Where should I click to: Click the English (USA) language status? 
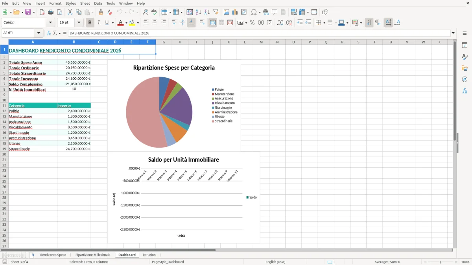pos(275,262)
